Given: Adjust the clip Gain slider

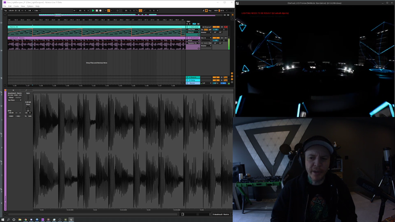Looking at the screenshot, I should coord(28,97).
